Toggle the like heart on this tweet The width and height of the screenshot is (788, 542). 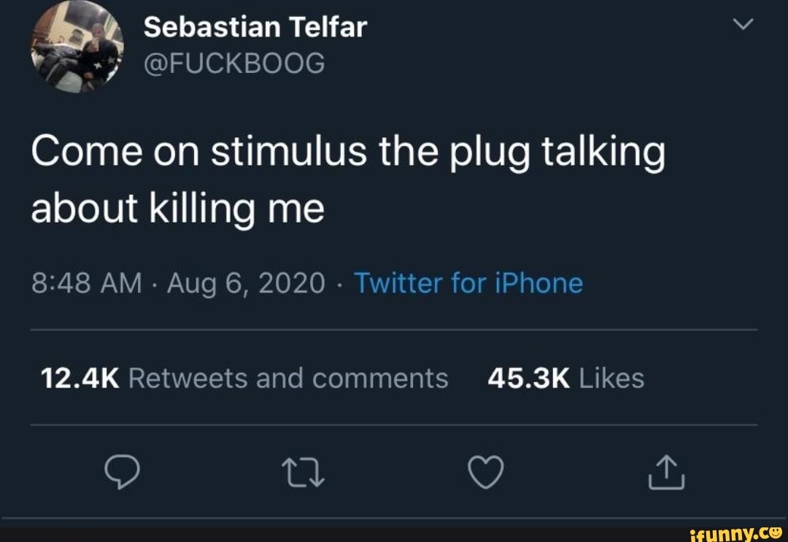tap(484, 471)
